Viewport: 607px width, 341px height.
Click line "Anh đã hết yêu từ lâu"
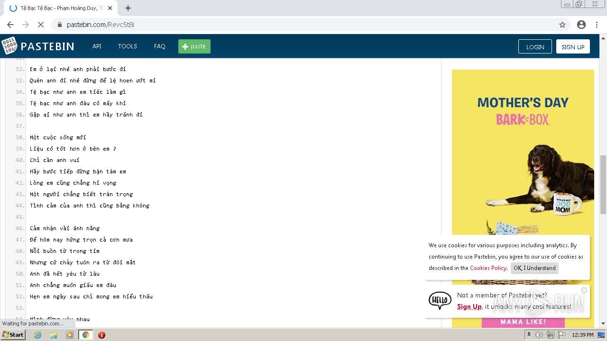point(64,274)
